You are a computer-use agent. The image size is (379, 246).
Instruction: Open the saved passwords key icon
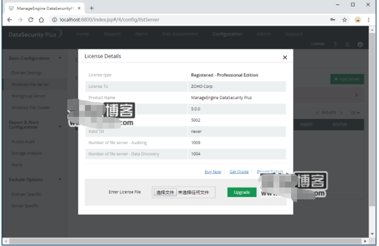[332, 20]
